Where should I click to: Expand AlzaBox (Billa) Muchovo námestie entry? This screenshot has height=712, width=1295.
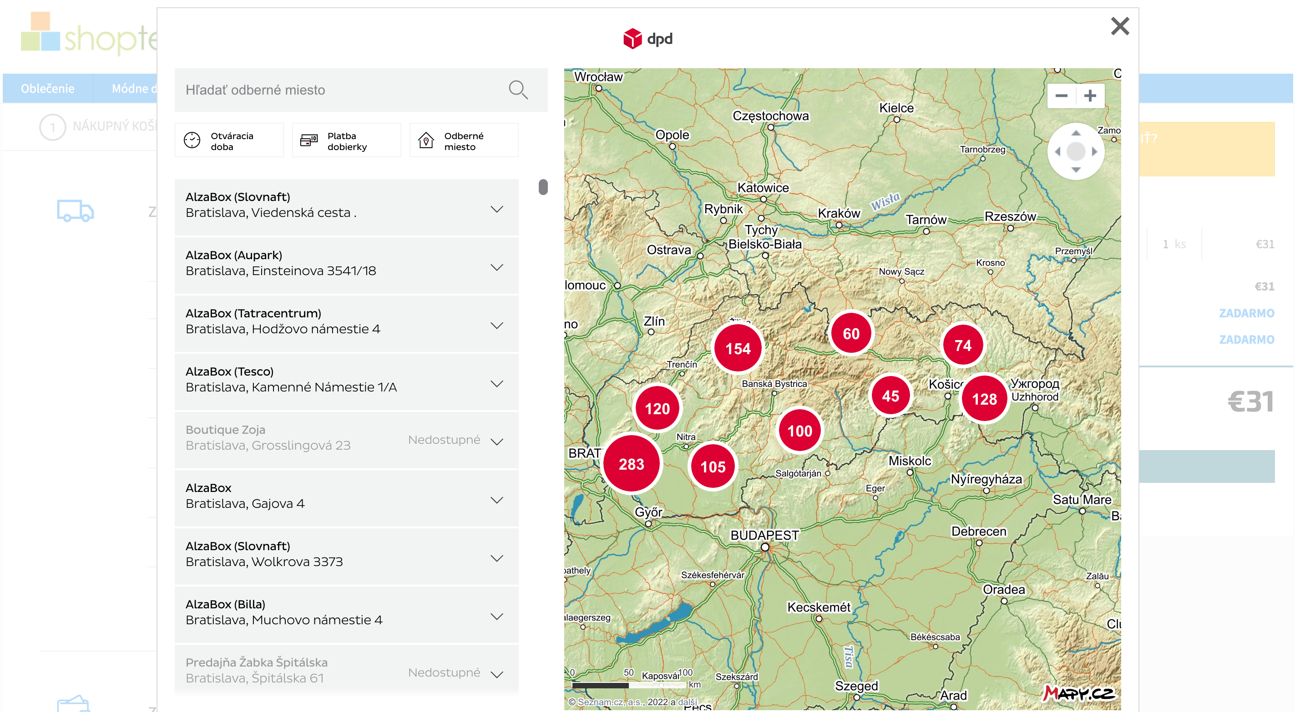pyautogui.click(x=497, y=617)
